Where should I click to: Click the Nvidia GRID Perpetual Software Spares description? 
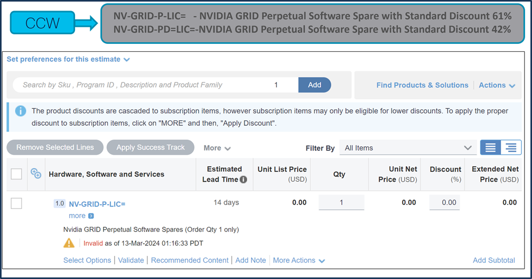[x=151, y=229]
